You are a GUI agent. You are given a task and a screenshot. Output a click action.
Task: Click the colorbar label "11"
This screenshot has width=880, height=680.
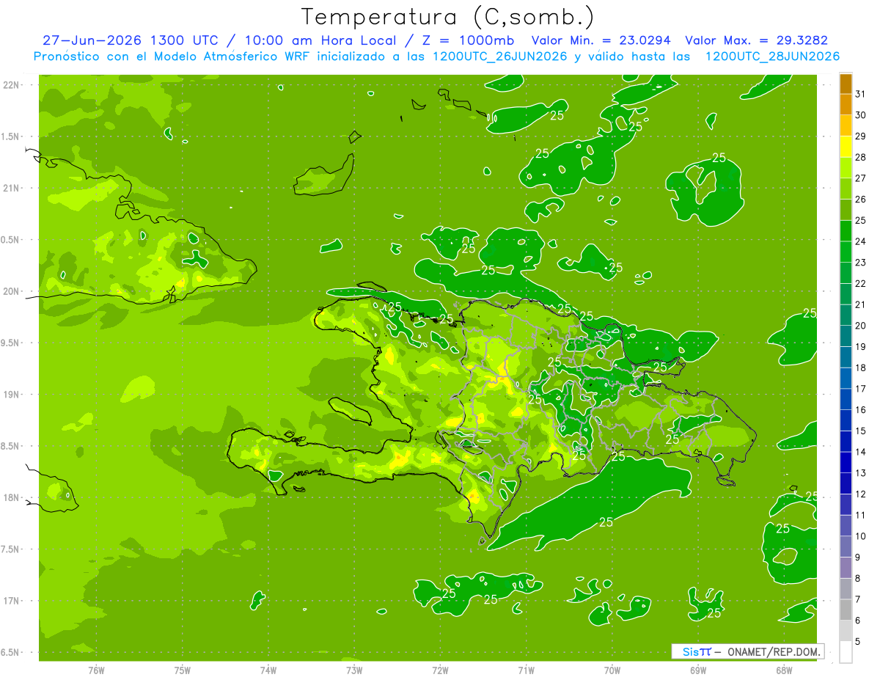861,515
